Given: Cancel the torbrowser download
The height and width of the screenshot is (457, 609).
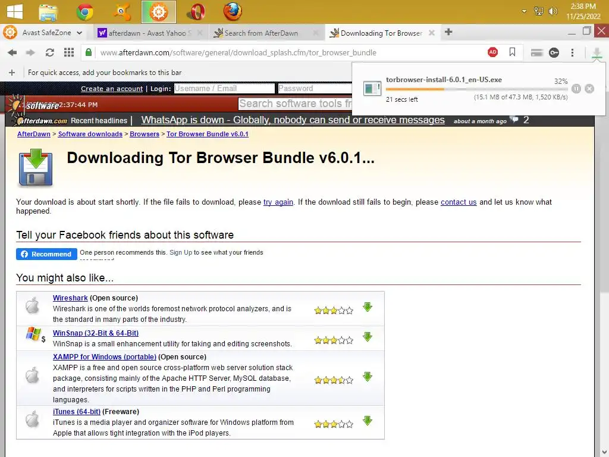Looking at the screenshot, I should click(589, 89).
